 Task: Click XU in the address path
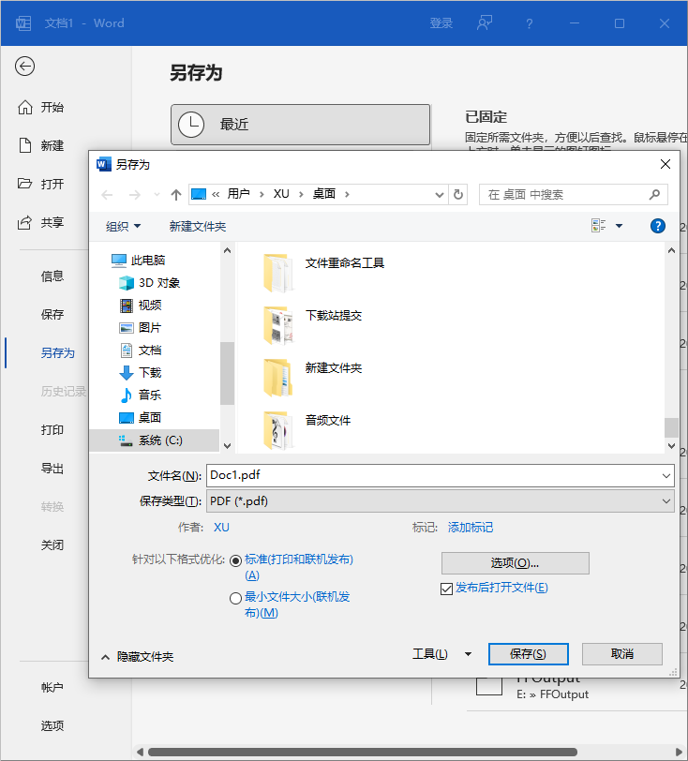[x=281, y=194]
